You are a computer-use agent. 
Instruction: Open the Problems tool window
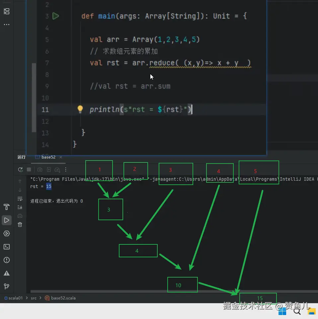pos(6,260)
